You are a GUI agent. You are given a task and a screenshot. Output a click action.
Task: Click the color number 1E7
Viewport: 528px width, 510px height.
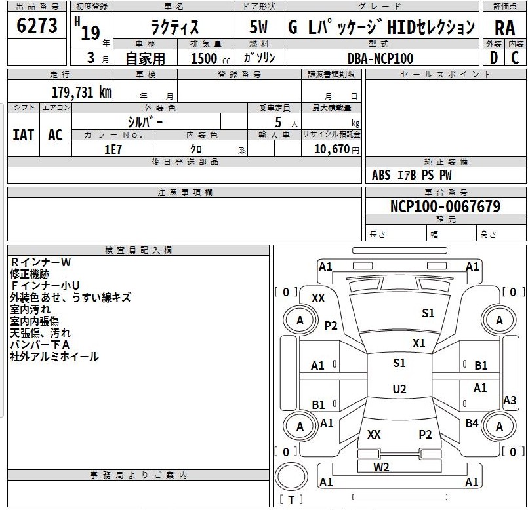tap(113, 149)
